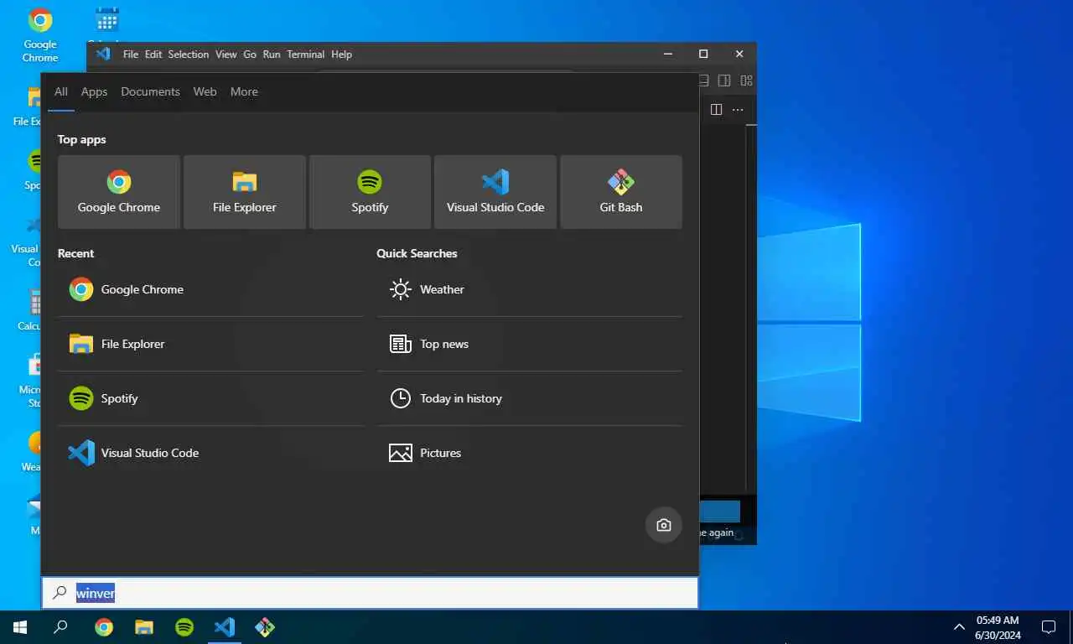The height and width of the screenshot is (644, 1073).
Task: Maximize the VS Code window
Action: tap(703, 54)
